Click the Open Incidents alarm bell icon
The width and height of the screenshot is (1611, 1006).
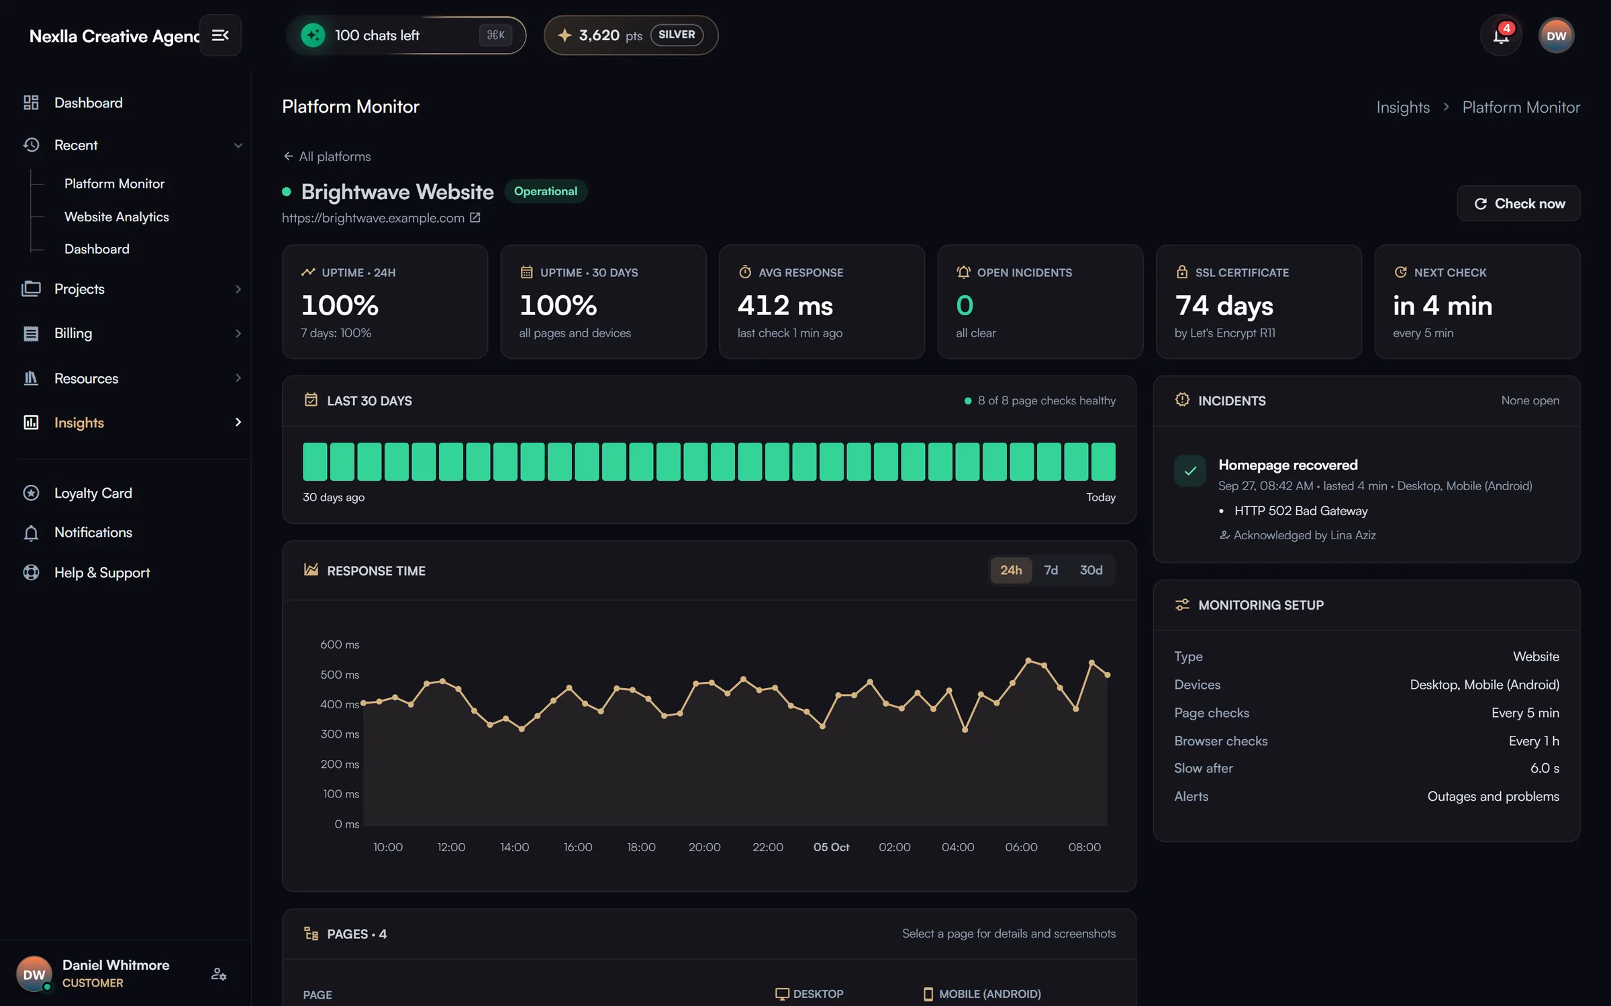(x=963, y=272)
